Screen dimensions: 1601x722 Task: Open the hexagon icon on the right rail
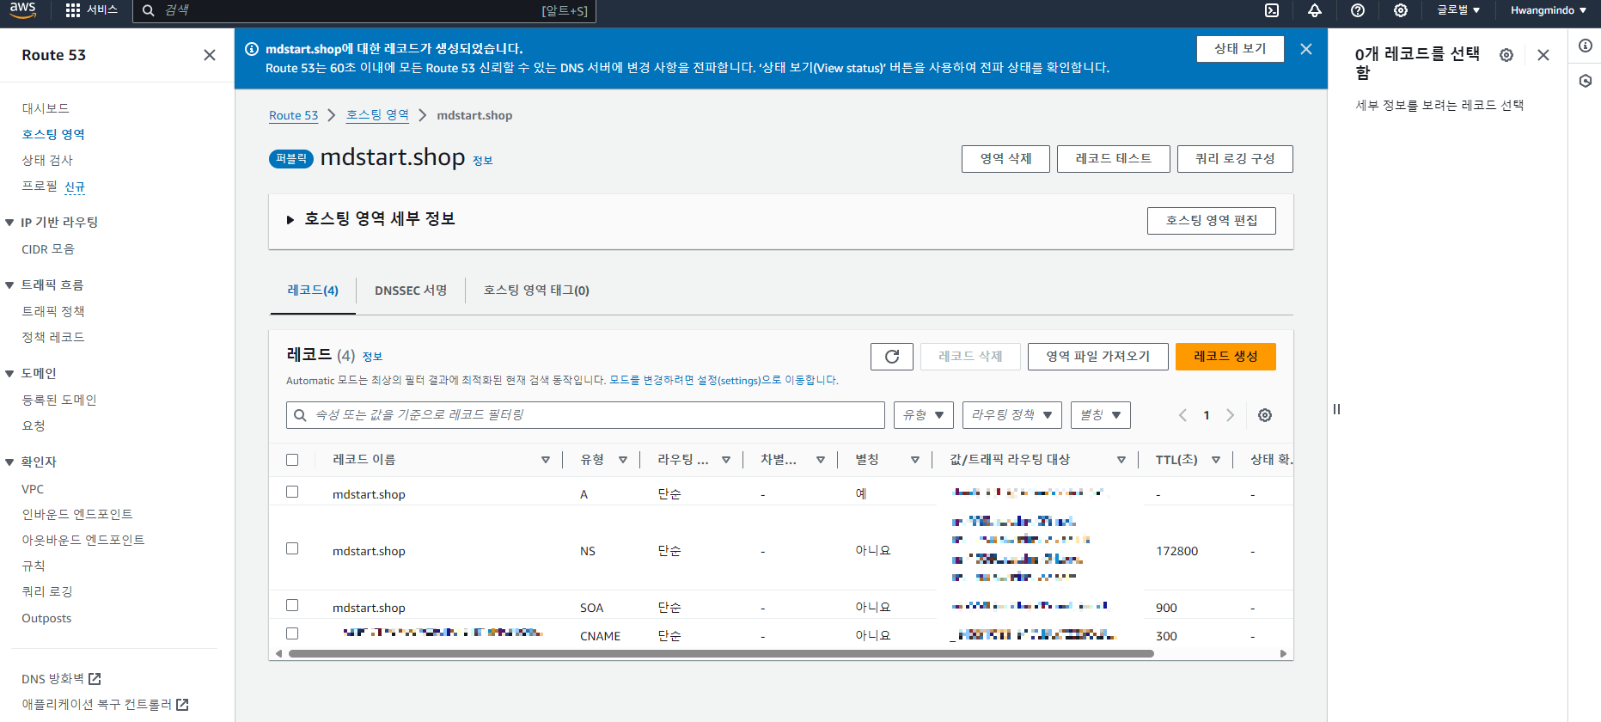pos(1586,81)
